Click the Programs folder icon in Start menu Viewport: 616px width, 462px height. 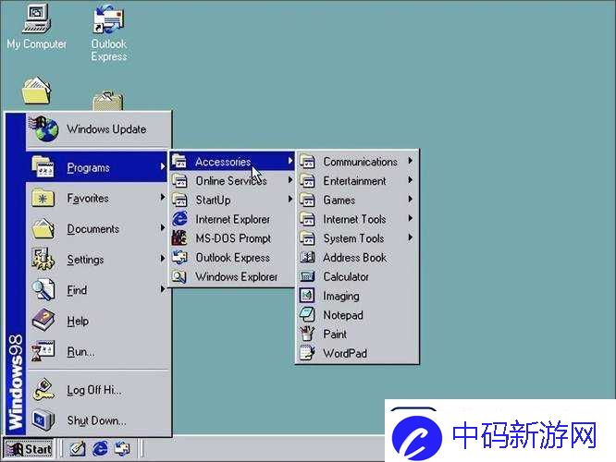(x=43, y=166)
